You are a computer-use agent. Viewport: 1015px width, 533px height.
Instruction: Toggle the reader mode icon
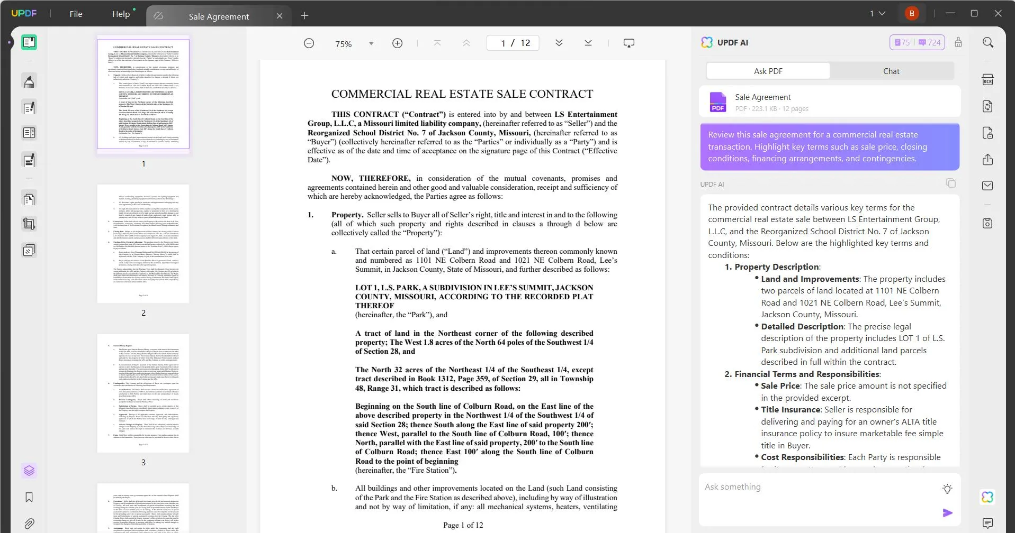29,42
